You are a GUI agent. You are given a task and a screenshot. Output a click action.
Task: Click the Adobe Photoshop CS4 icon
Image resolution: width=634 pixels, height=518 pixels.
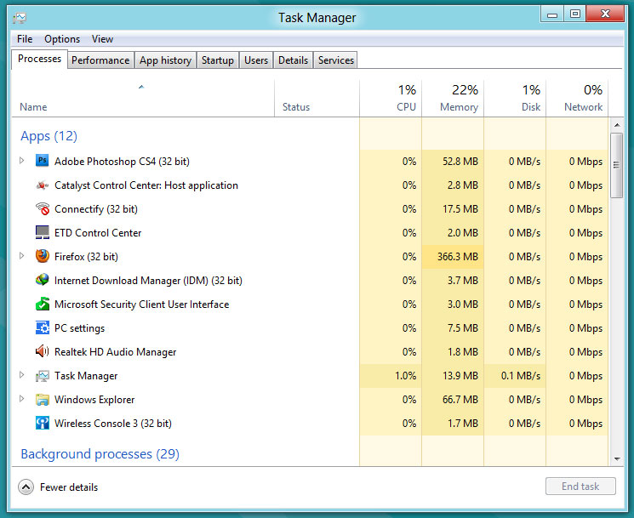43,161
